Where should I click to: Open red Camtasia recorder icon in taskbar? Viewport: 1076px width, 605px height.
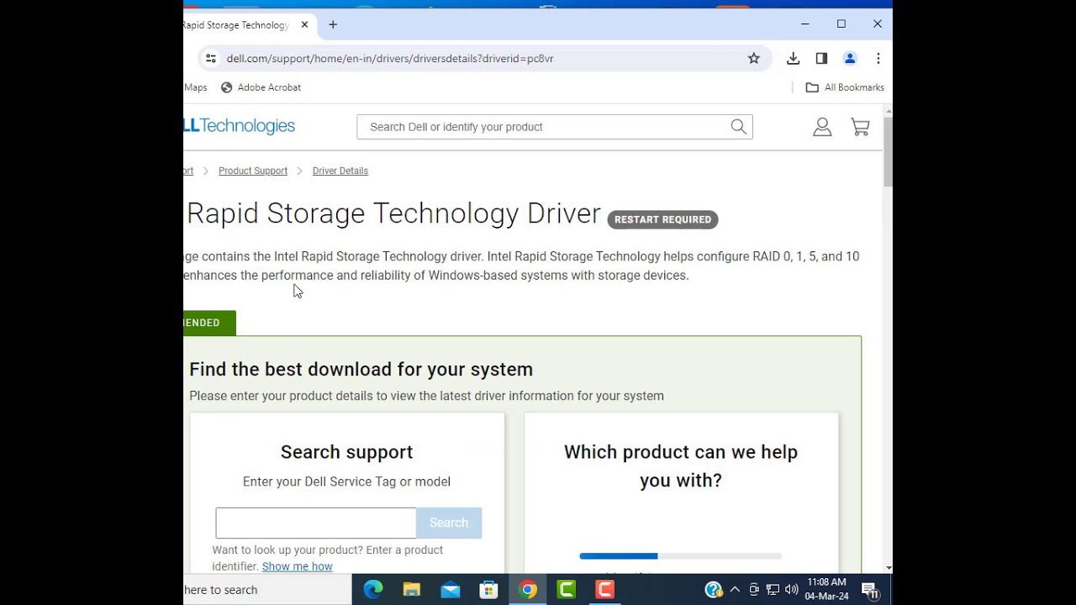click(604, 590)
